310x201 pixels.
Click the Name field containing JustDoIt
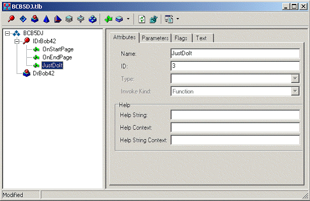(235, 53)
